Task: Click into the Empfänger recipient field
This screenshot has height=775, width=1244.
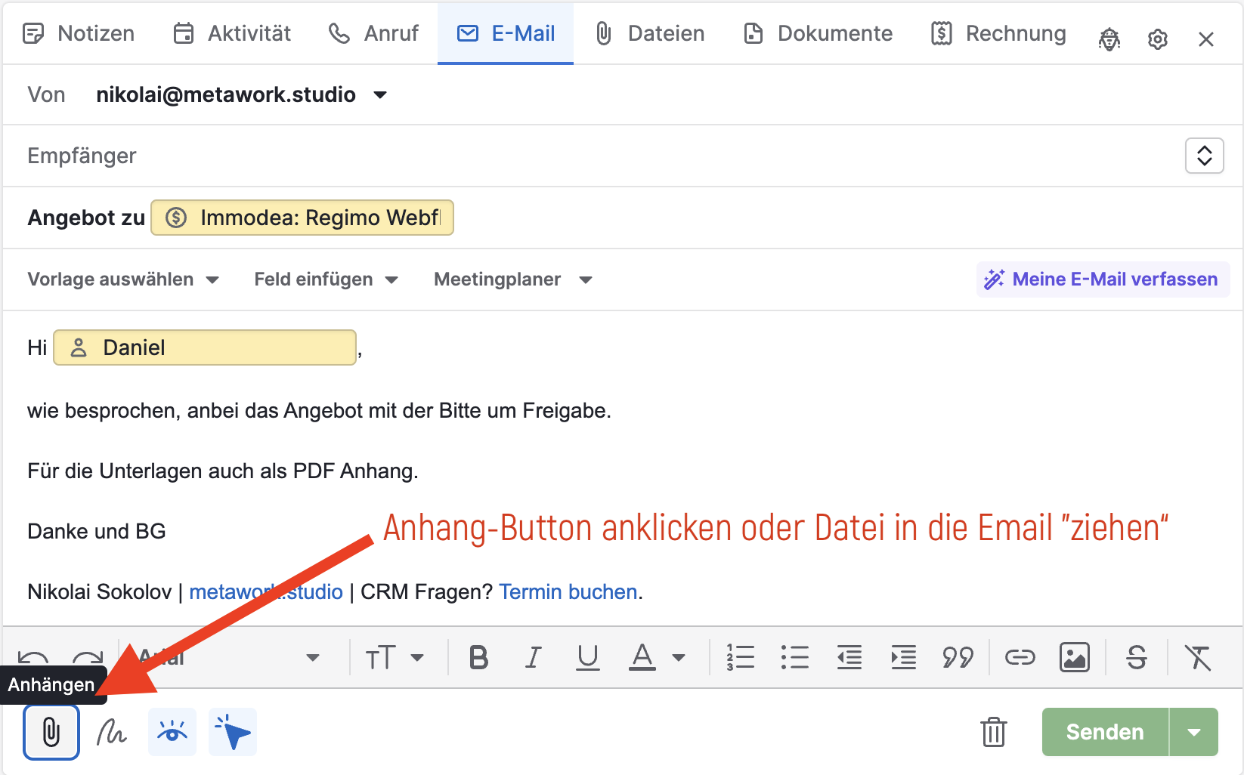Action: [x=590, y=156]
